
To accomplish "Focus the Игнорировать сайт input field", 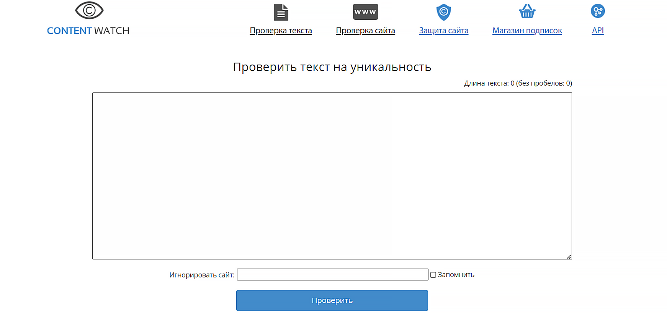I will coord(332,274).
